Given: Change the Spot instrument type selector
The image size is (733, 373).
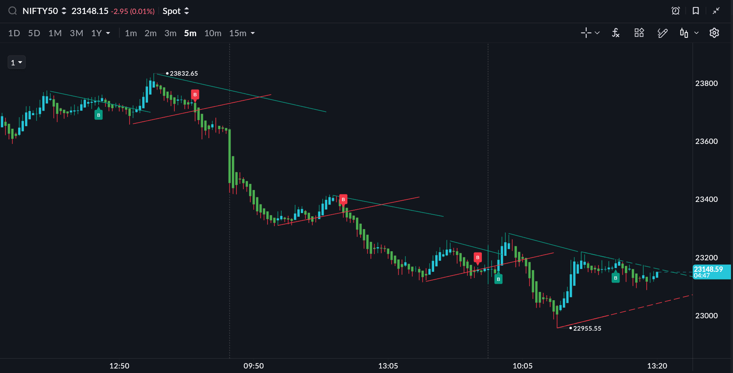Looking at the screenshot, I should tap(176, 11).
